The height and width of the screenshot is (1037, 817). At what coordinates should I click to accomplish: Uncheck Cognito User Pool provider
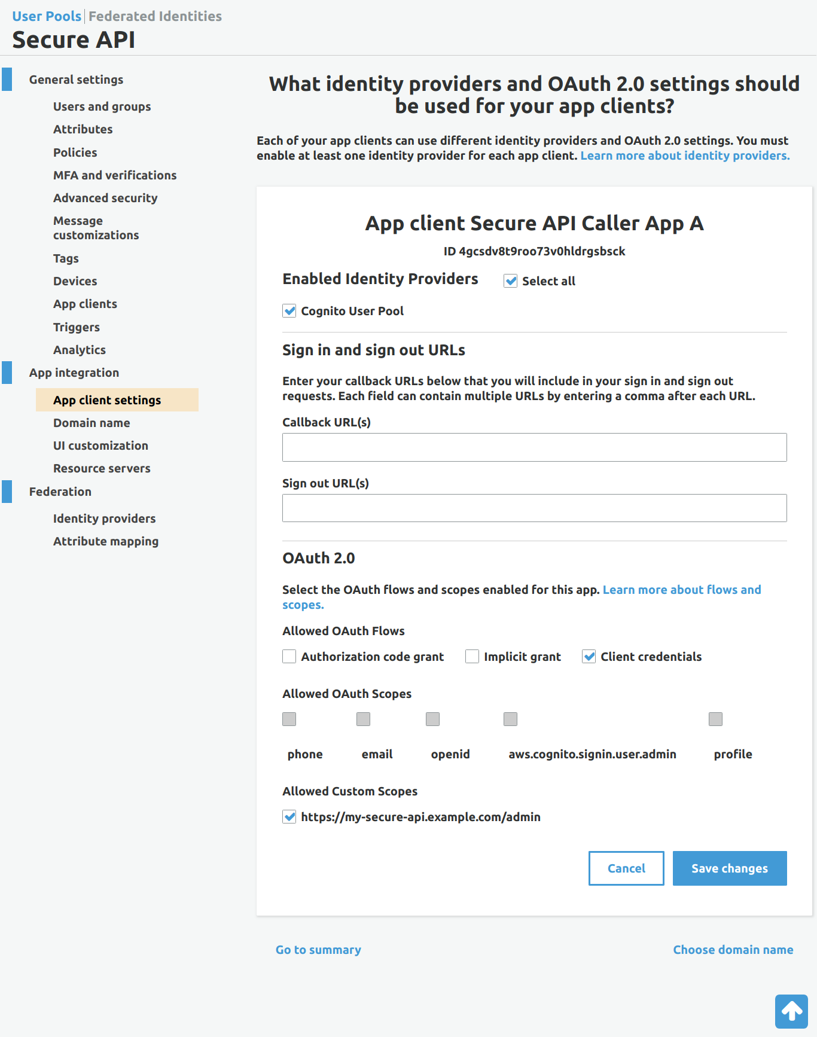pyautogui.click(x=289, y=311)
